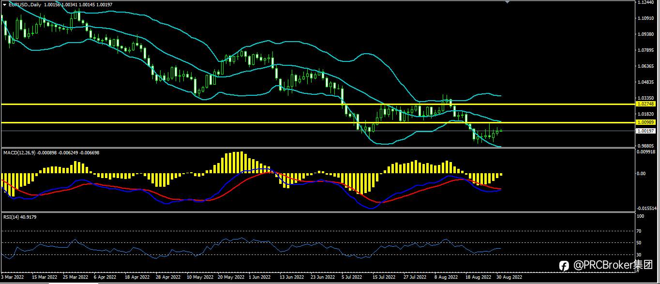Click the 1.01820 price scale value
This screenshot has height=284, width=660.
click(646, 114)
